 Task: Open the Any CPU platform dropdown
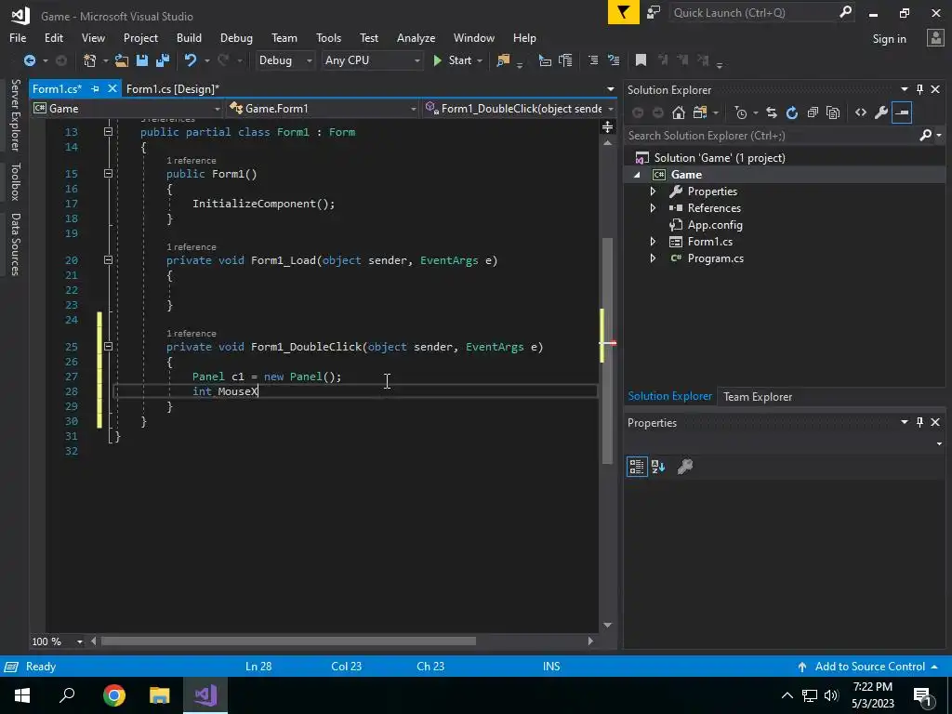[372, 60]
